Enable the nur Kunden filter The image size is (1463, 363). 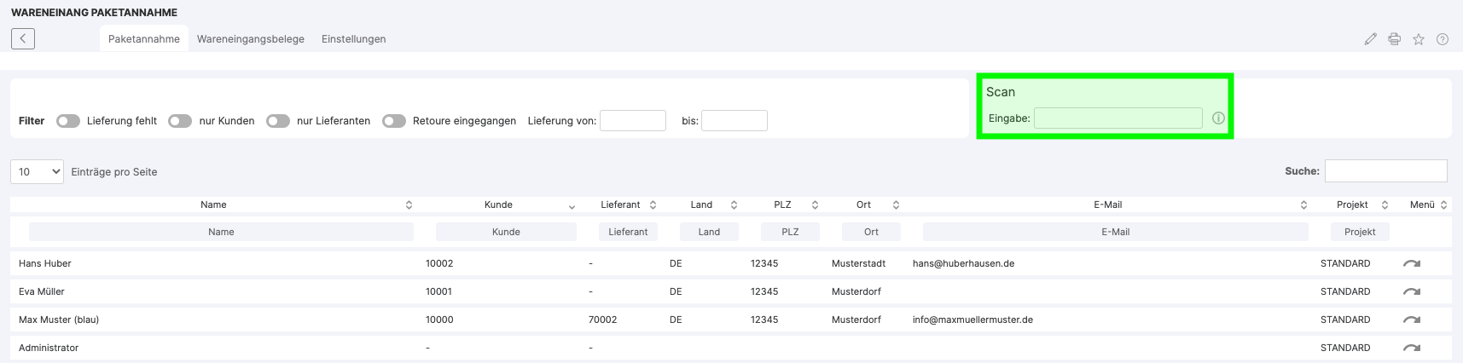[180, 121]
